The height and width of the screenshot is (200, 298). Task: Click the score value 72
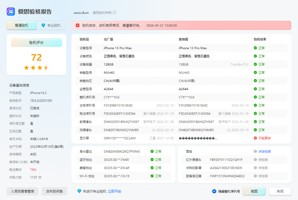click(36, 57)
